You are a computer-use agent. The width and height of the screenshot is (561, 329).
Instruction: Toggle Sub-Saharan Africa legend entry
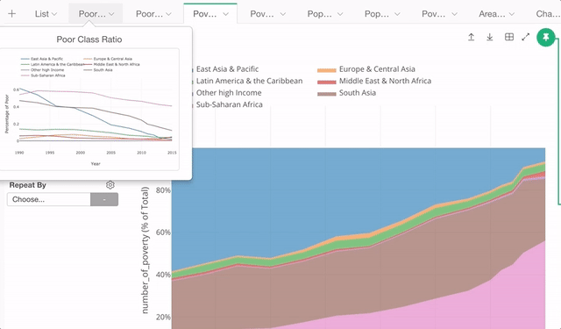[230, 104]
